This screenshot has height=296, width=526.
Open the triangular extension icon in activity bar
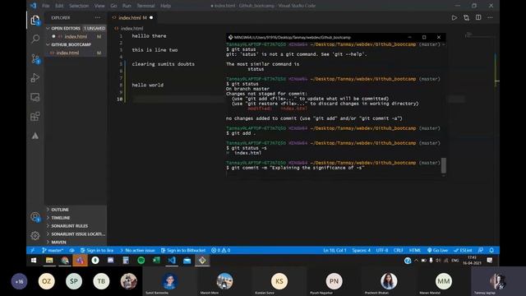35,136
